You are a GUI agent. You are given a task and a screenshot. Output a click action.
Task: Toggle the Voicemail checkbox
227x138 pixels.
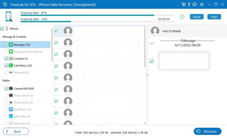point(6,73)
